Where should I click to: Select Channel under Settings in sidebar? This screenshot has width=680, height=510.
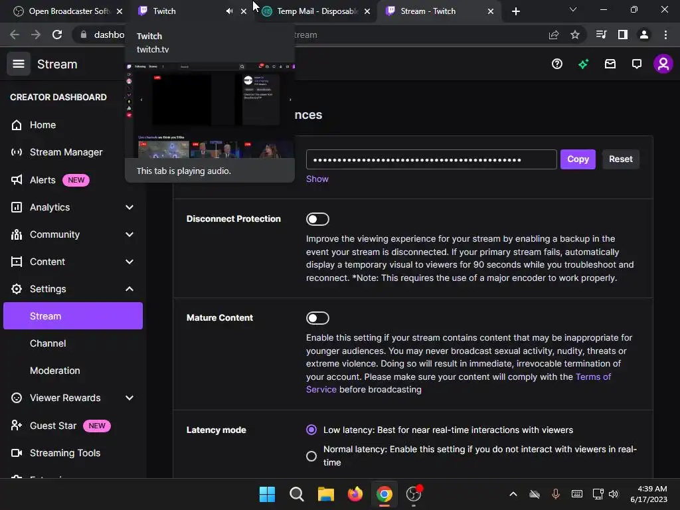(x=48, y=343)
